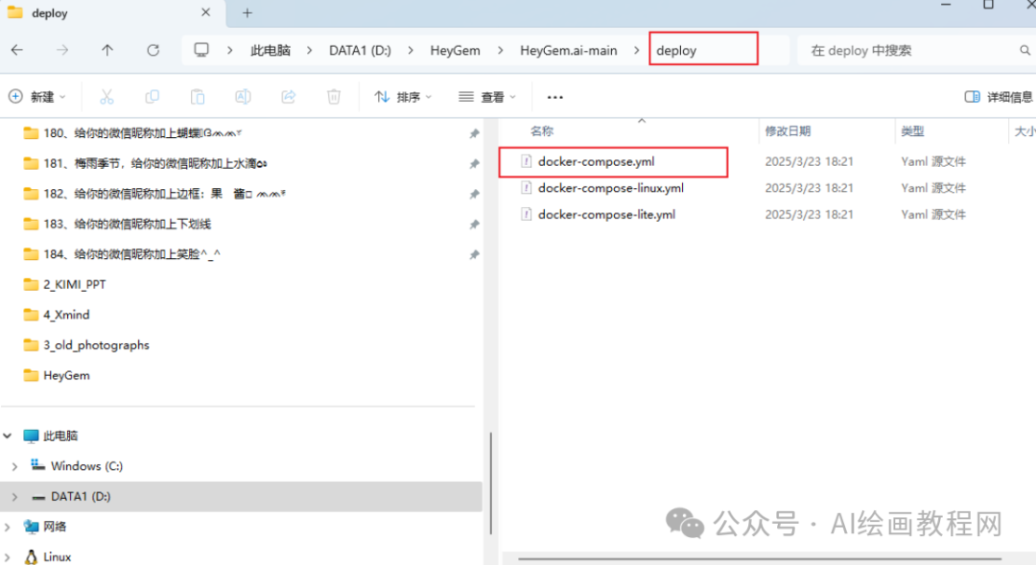Click the Linux penguin icon
Image resolution: width=1036 pixels, height=565 pixels.
pos(31,557)
